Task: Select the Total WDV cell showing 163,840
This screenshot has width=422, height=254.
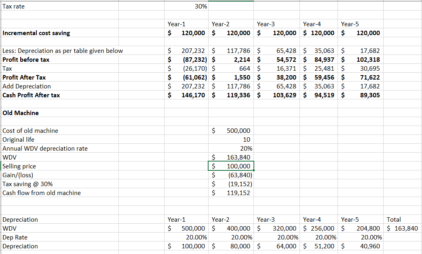Action: [403, 229]
